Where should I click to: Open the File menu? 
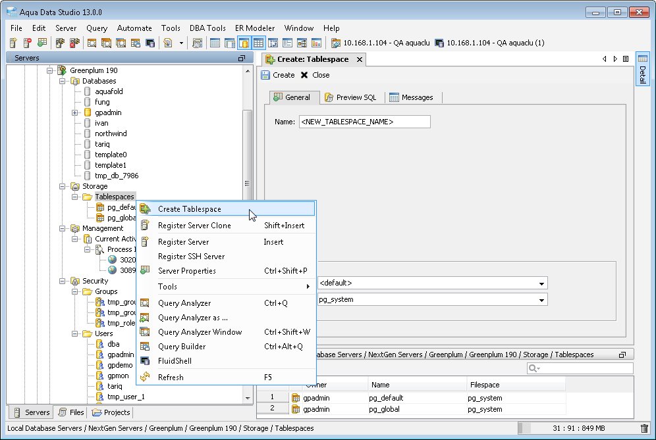point(16,28)
